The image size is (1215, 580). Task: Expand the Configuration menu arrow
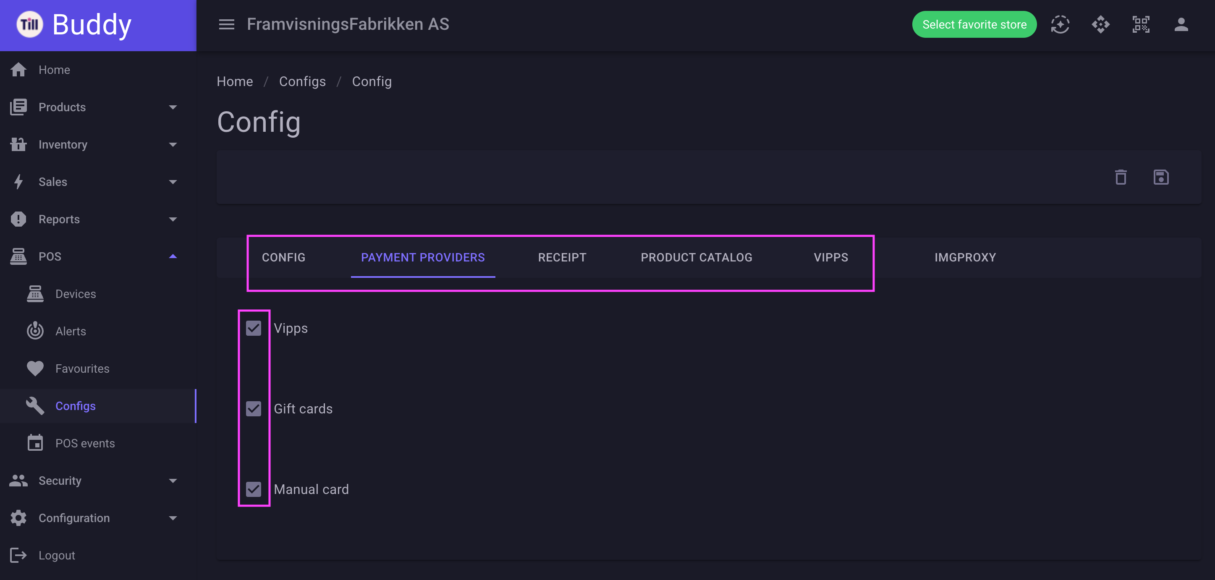click(173, 518)
